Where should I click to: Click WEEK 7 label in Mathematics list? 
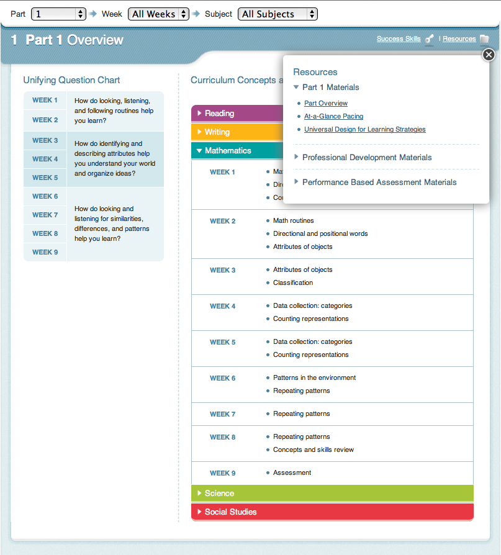(x=222, y=414)
